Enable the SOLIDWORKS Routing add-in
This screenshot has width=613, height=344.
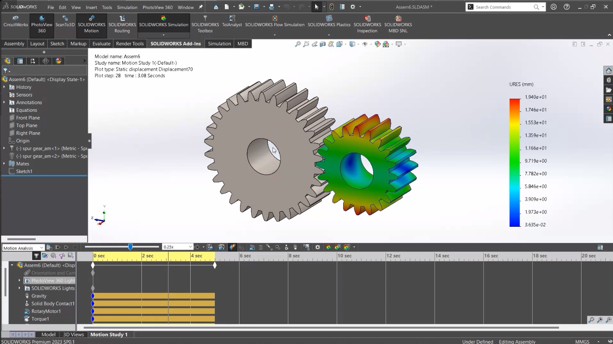point(122,24)
